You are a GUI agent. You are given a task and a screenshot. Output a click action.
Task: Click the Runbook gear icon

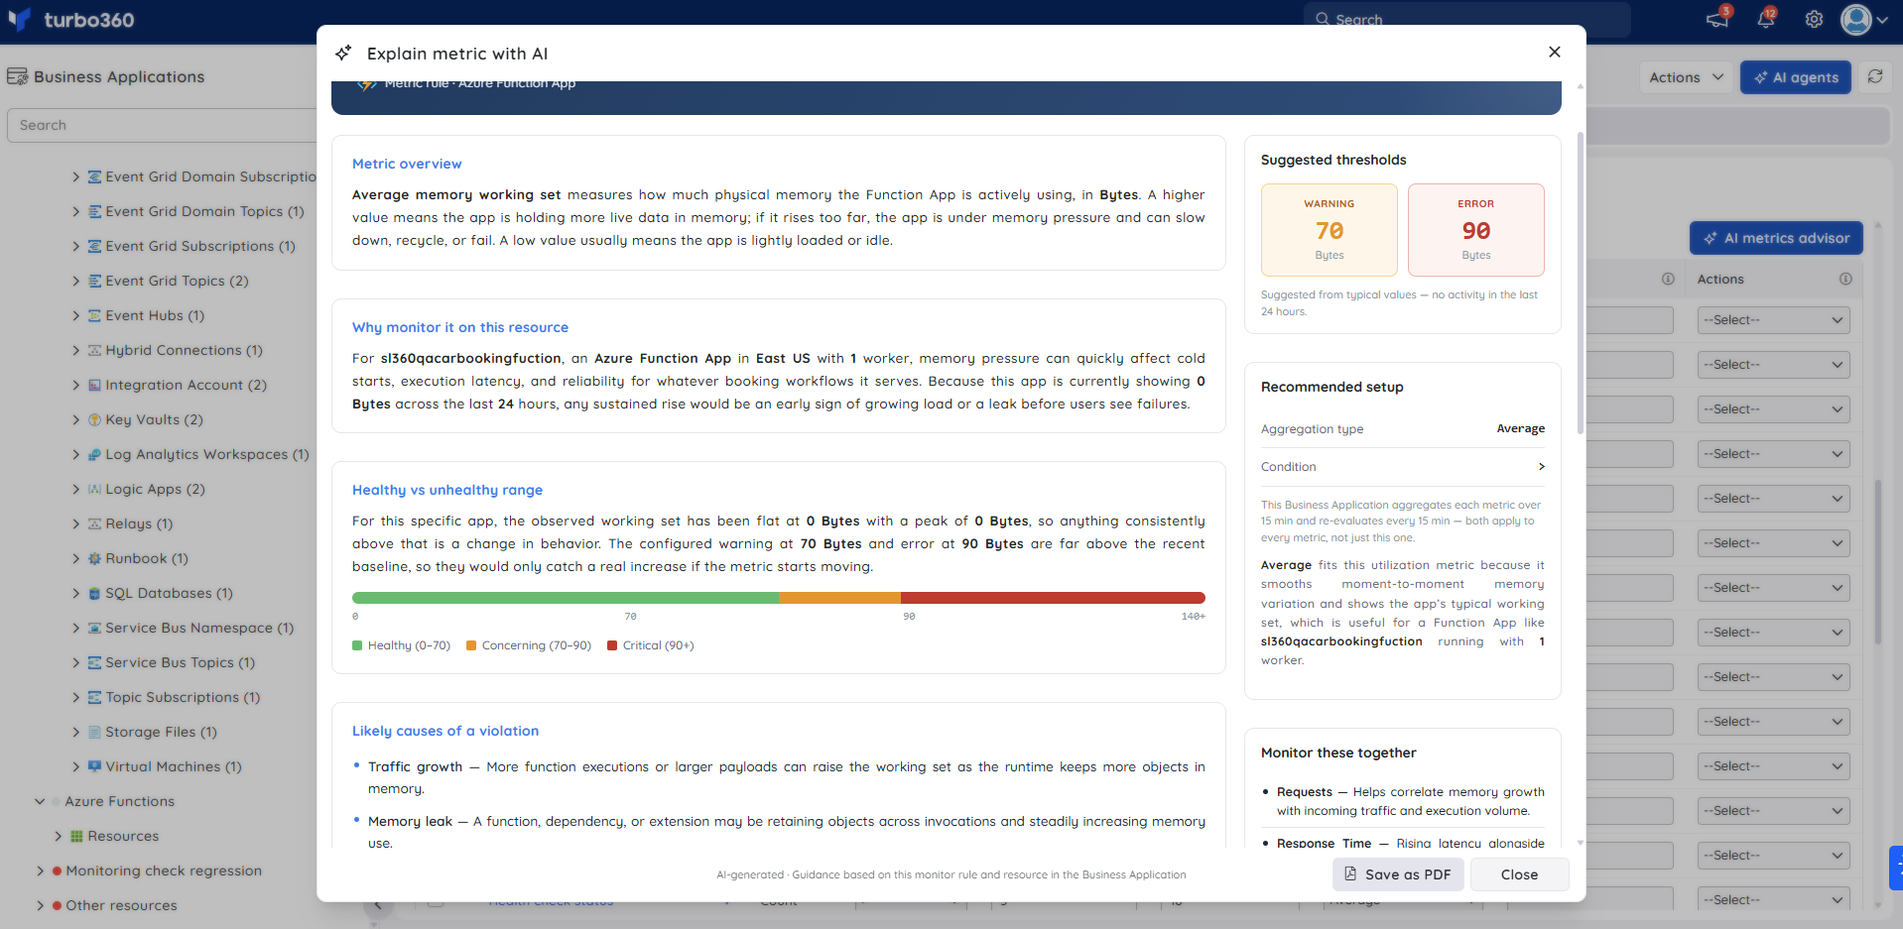click(x=95, y=558)
